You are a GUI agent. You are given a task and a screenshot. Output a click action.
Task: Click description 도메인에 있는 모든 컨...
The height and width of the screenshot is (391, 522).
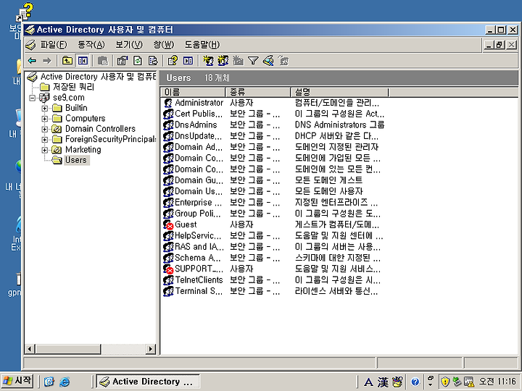click(x=338, y=169)
